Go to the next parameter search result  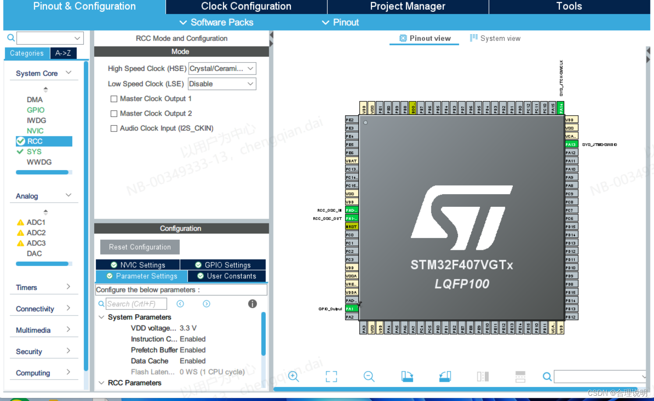(206, 304)
